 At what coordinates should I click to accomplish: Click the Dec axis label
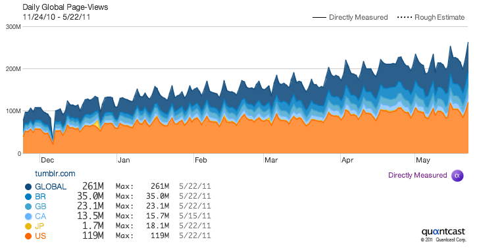[47, 160]
